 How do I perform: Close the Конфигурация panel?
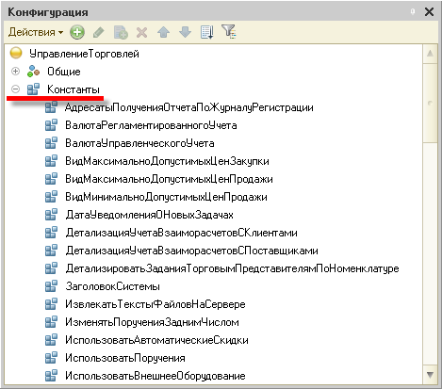[429, 12]
